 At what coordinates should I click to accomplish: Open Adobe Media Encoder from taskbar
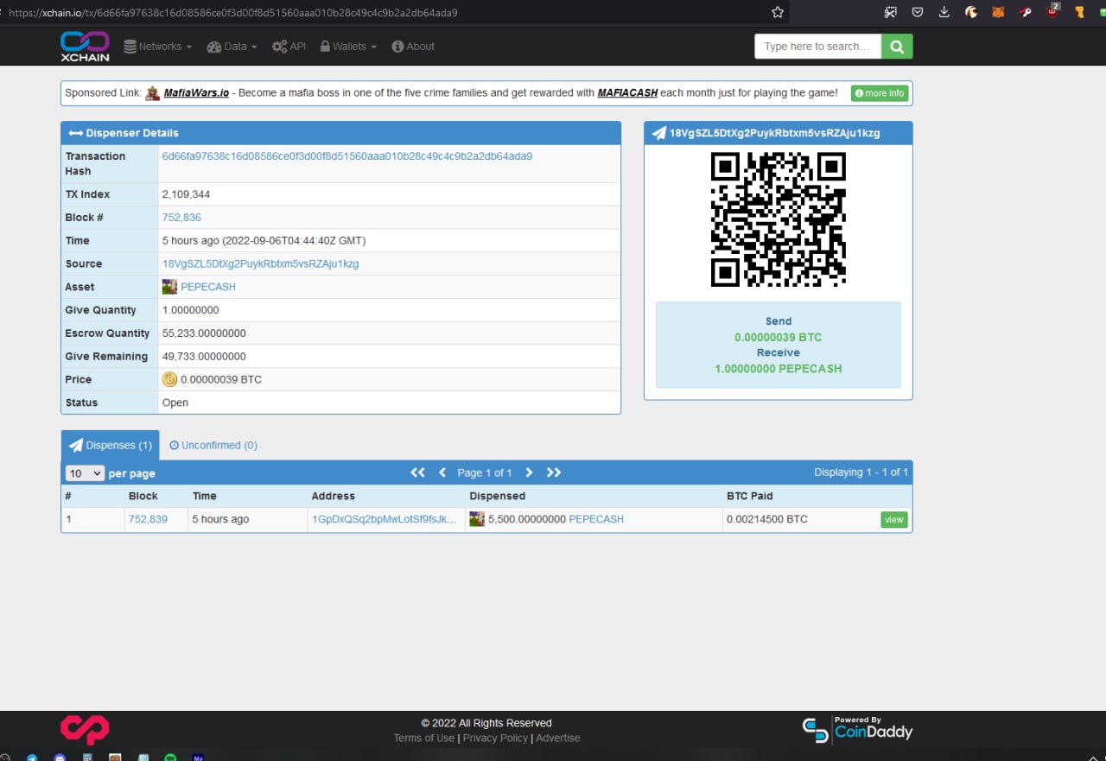point(198,758)
